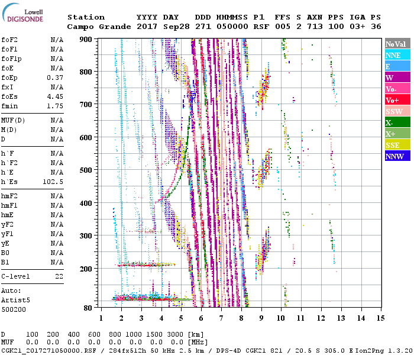The image size is (414, 355).
Task: Click the 8 MHz frequency axis tick
Action: click(x=241, y=318)
